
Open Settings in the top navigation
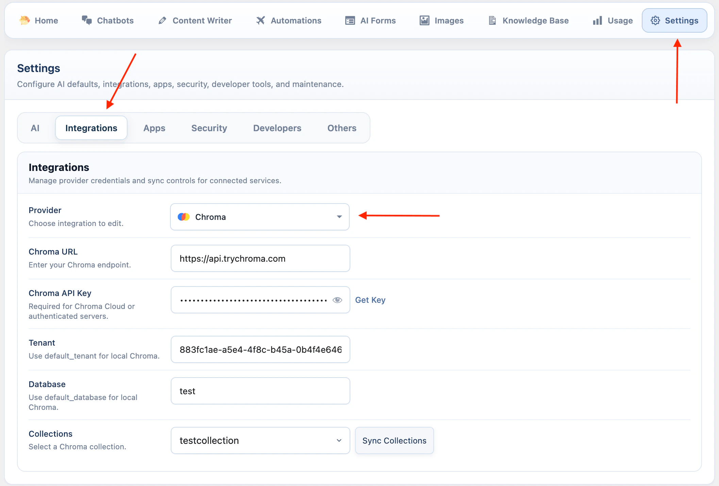pyautogui.click(x=674, y=20)
